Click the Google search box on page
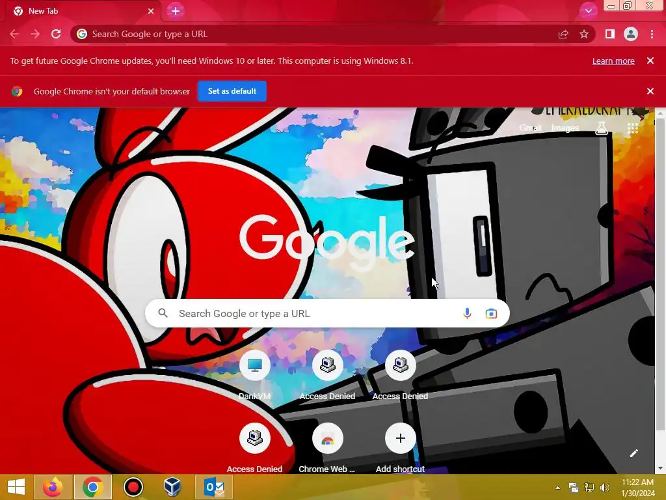Viewport: 666px width, 500px height. point(327,313)
